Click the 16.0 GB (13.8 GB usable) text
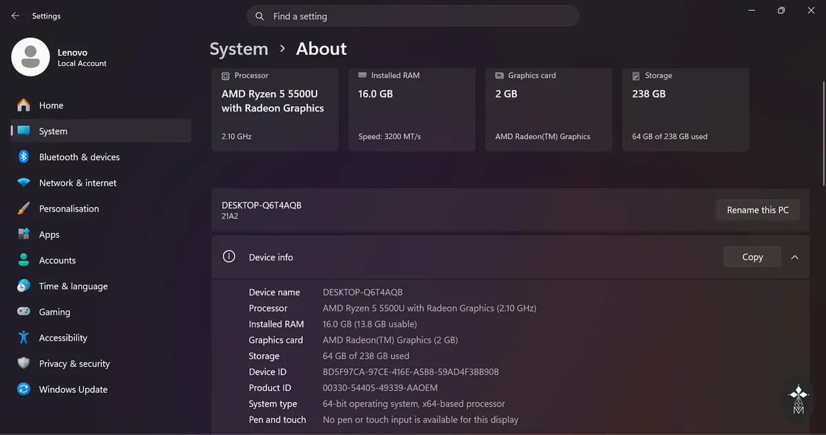This screenshot has width=826, height=435. 370,324
